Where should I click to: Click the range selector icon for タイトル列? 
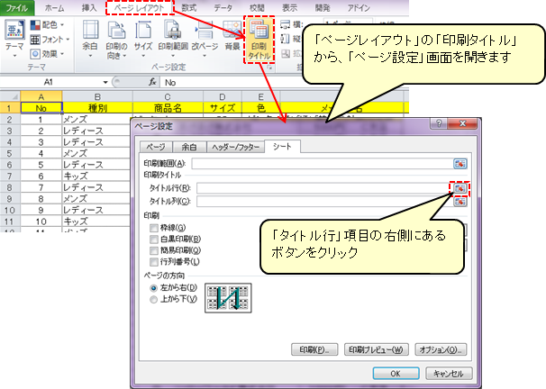pyautogui.click(x=460, y=202)
